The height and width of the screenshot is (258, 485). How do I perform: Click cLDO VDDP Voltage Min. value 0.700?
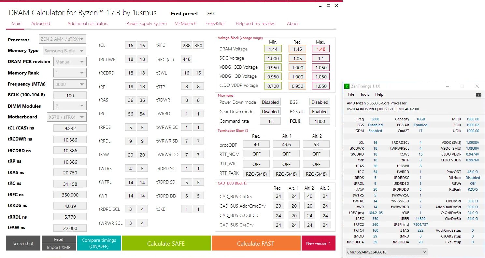click(x=273, y=86)
